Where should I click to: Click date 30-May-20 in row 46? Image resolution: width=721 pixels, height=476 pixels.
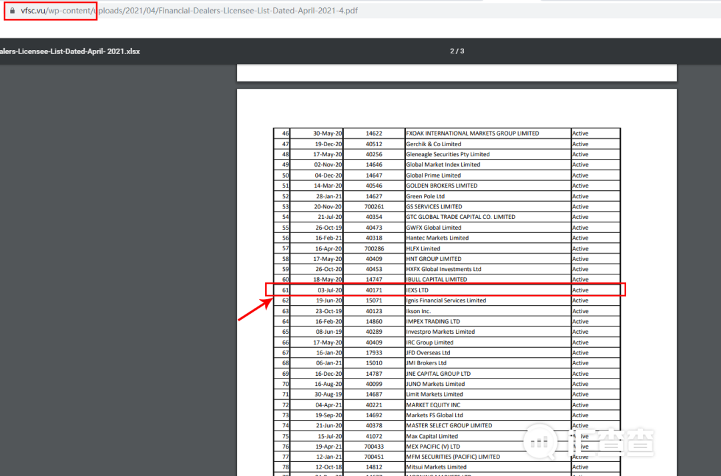pyautogui.click(x=327, y=134)
